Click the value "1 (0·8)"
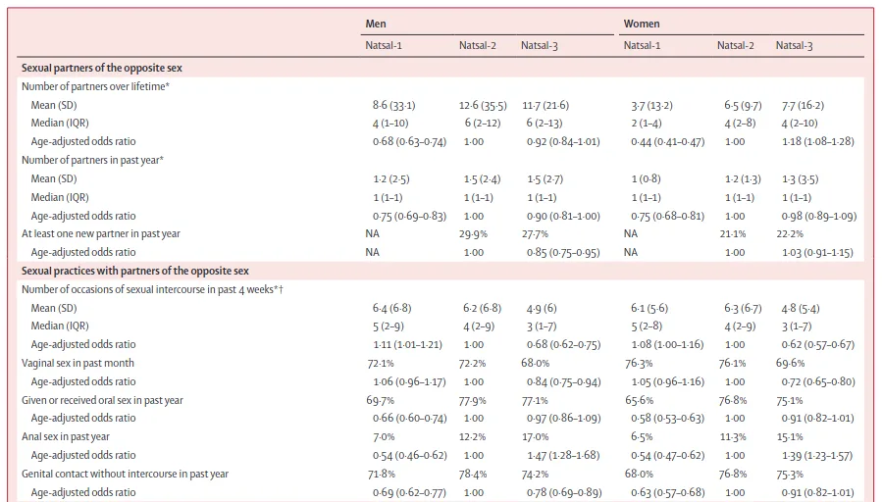Viewport: 882px width, 502px height. coord(646,178)
